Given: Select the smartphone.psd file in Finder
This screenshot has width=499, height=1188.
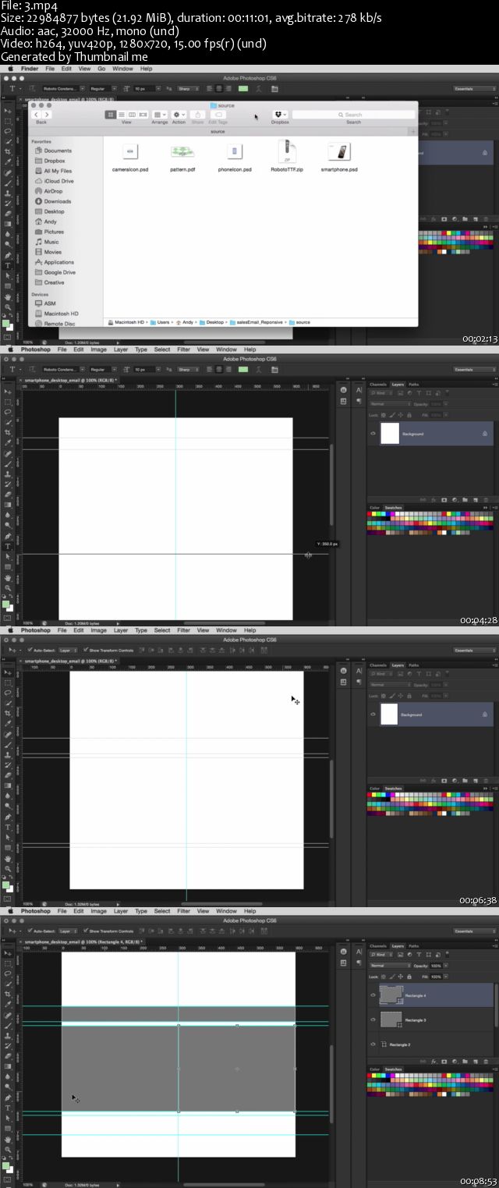Looking at the screenshot, I should tap(339, 155).
